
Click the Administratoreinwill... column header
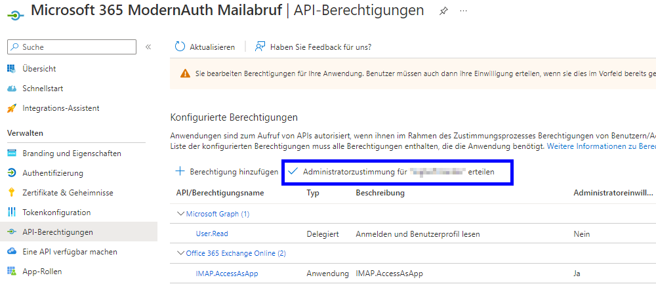613,193
